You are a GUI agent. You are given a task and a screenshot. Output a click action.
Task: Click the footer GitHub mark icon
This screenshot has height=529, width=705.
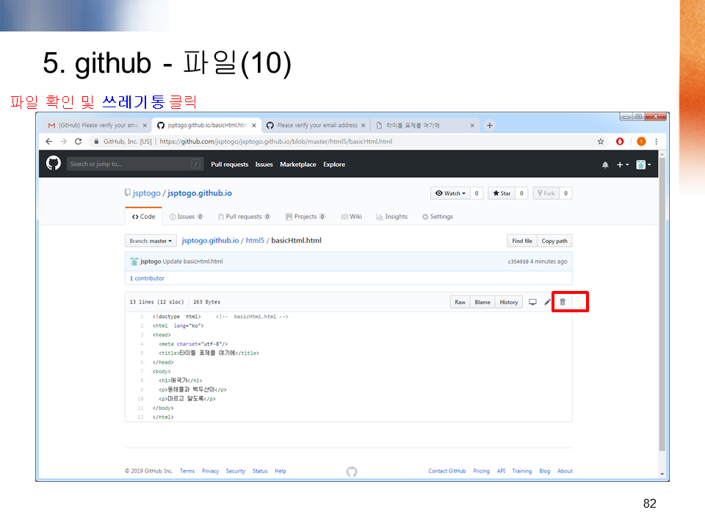pos(352,472)
